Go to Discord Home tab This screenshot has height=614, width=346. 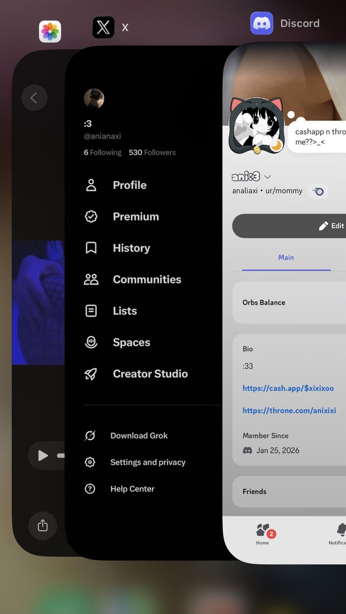click(263, 534)
